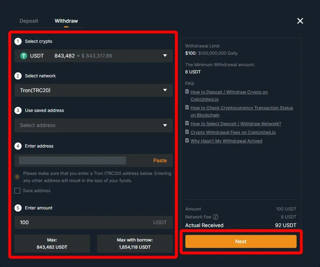
Task: Continue with the Next button
Action: (241, 241)
